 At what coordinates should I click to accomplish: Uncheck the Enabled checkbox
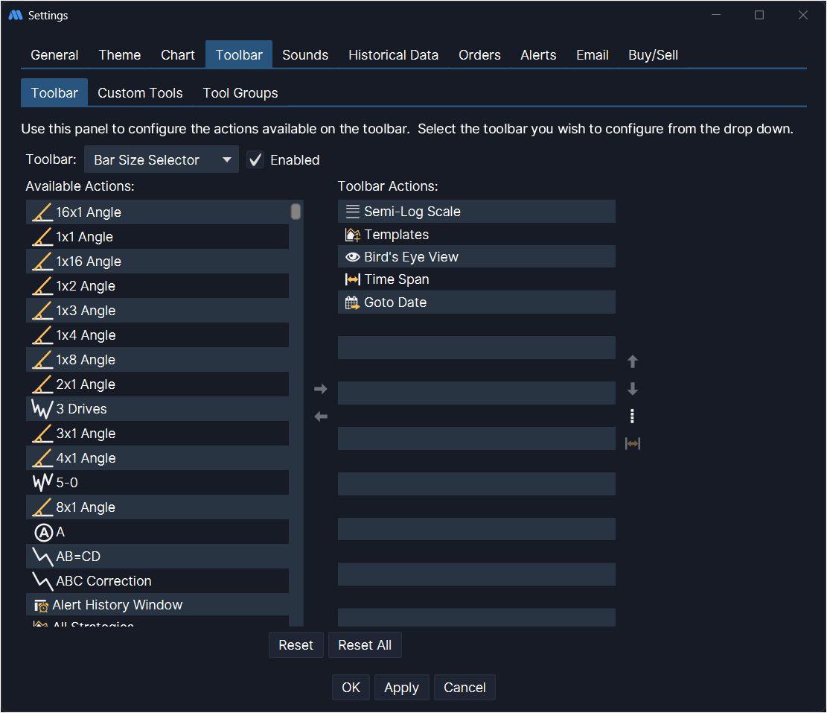point(255,160)
